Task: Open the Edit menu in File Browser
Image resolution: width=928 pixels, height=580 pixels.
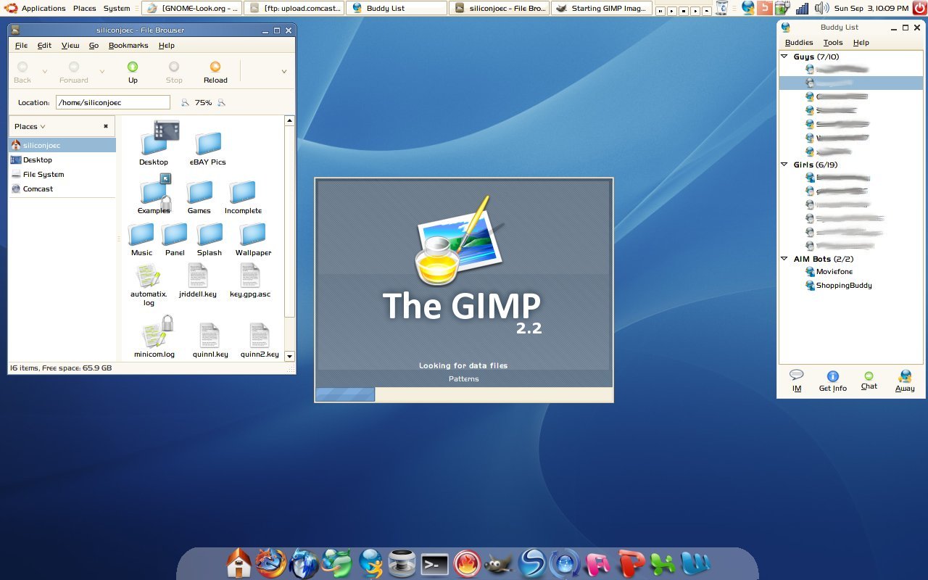Action: 44,45
